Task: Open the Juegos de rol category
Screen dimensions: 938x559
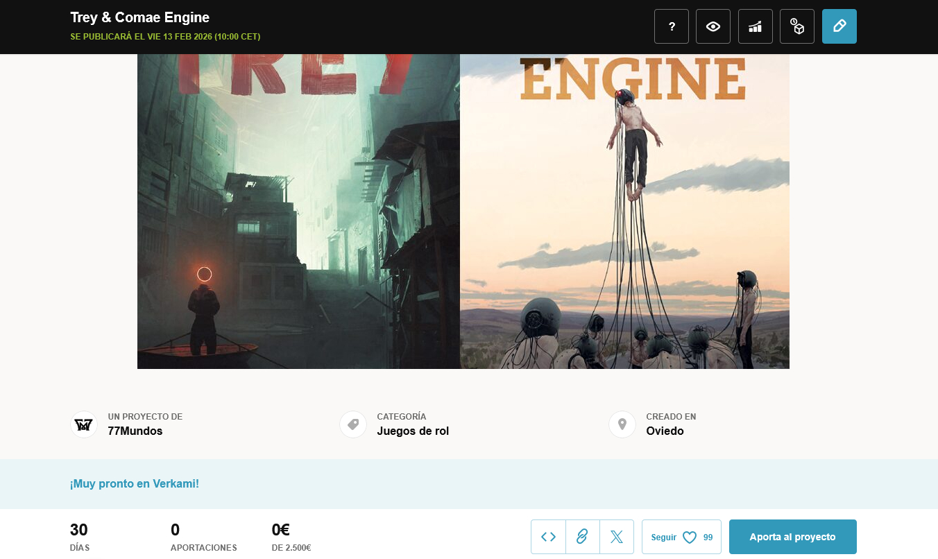Action: pos(413,431)
